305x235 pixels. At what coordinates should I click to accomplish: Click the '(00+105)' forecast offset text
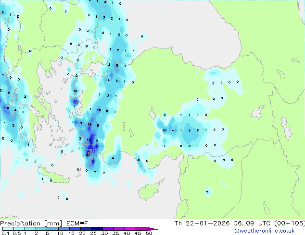point(290,223)
